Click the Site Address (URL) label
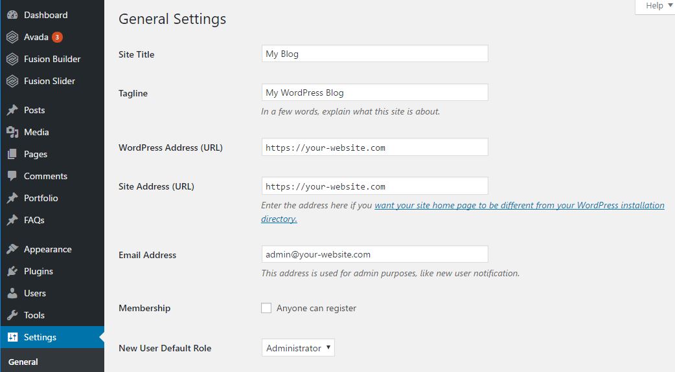 157,186
